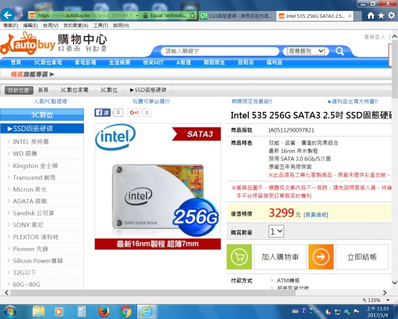Open Chrome from taskbar
The height and width of the screenshot is (319, 398).
click(125, 311)
